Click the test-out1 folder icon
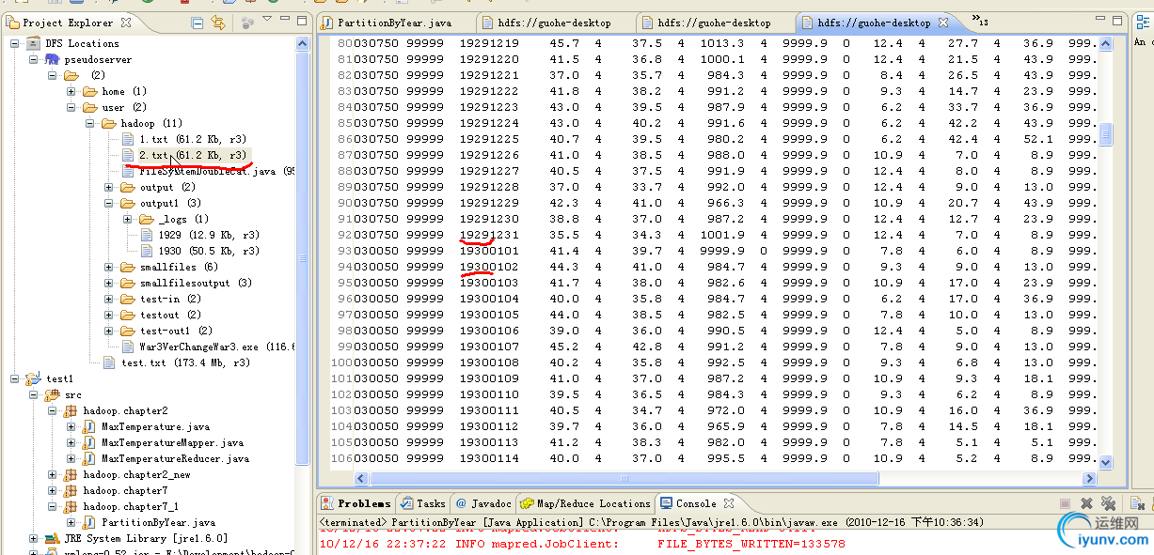Screen dimensions: 1154x555 pyautogui.click(x=128, y=331)
